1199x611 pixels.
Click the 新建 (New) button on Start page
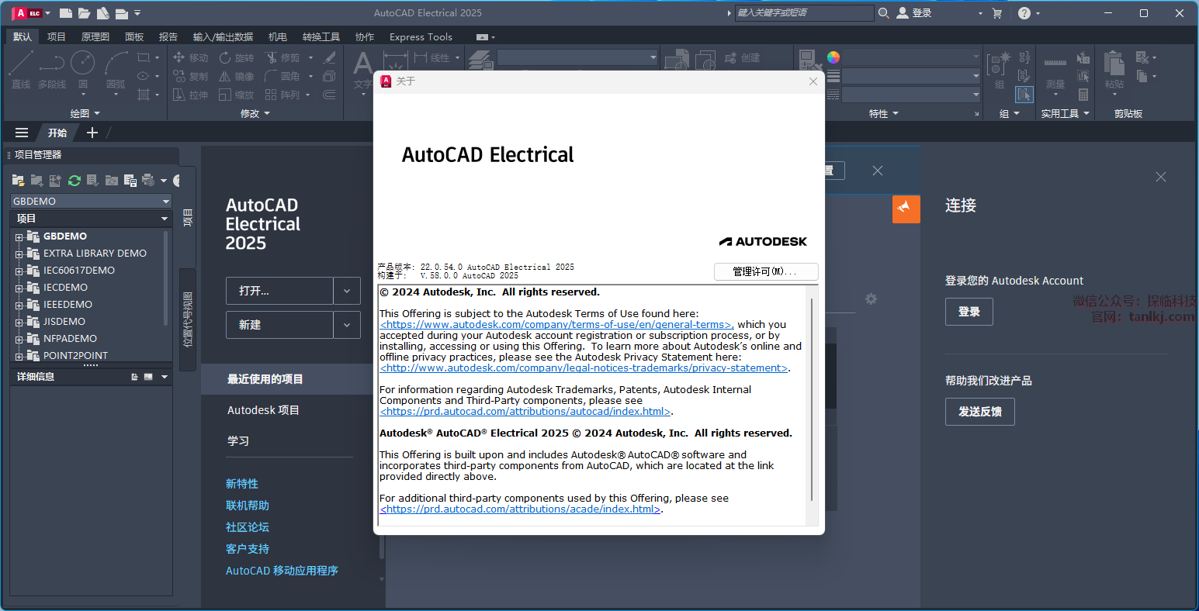click(x=280, y=325)
